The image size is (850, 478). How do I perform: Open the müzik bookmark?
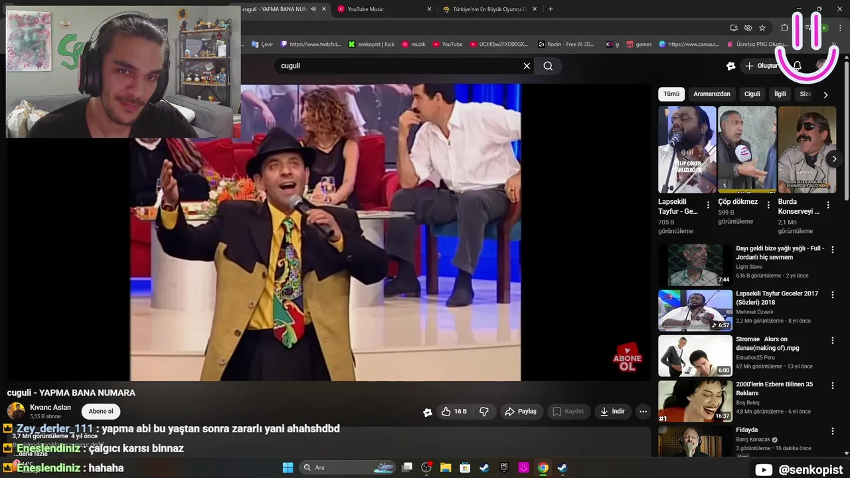click(414, 44)
